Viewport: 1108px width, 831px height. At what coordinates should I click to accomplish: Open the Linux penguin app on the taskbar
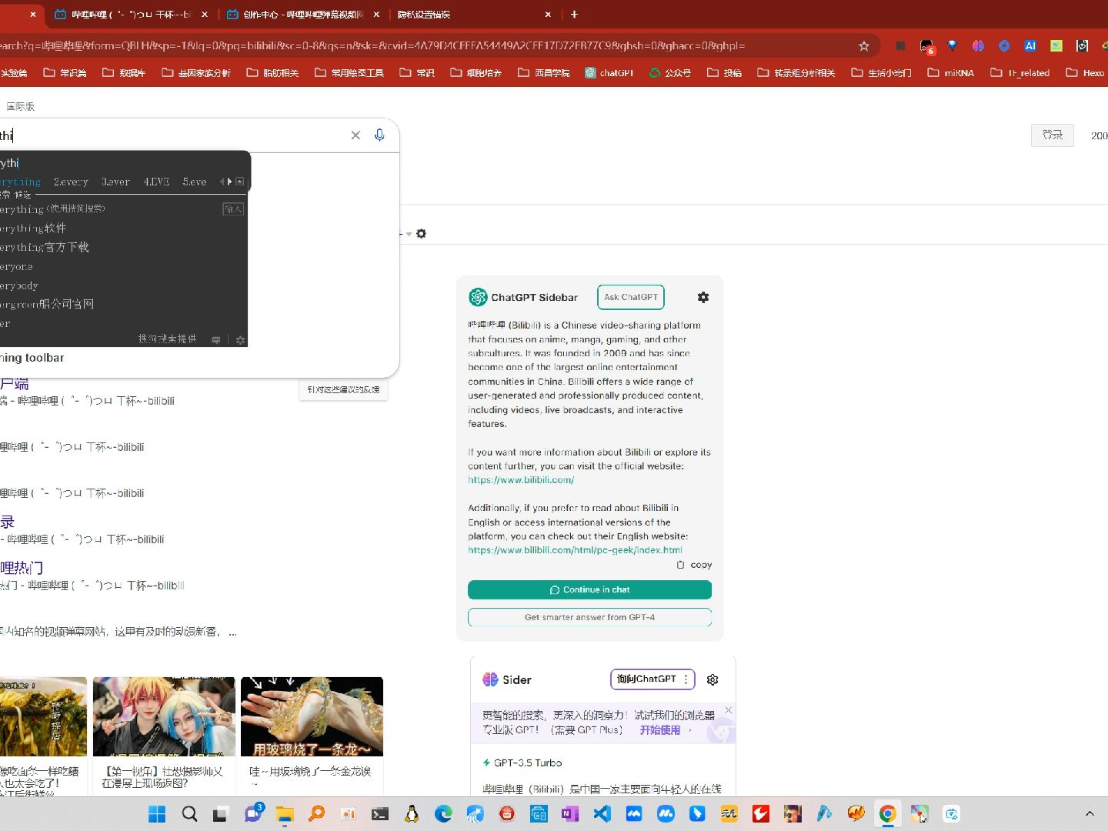click(x=412, y=814)
